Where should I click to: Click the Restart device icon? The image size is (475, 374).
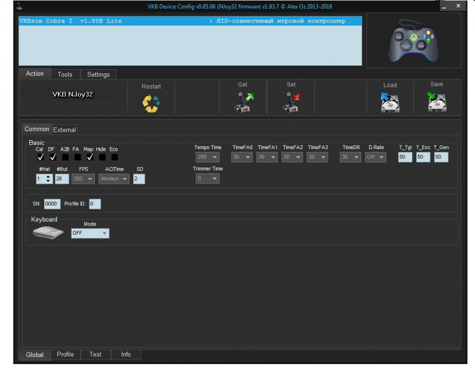click(151, 103)
